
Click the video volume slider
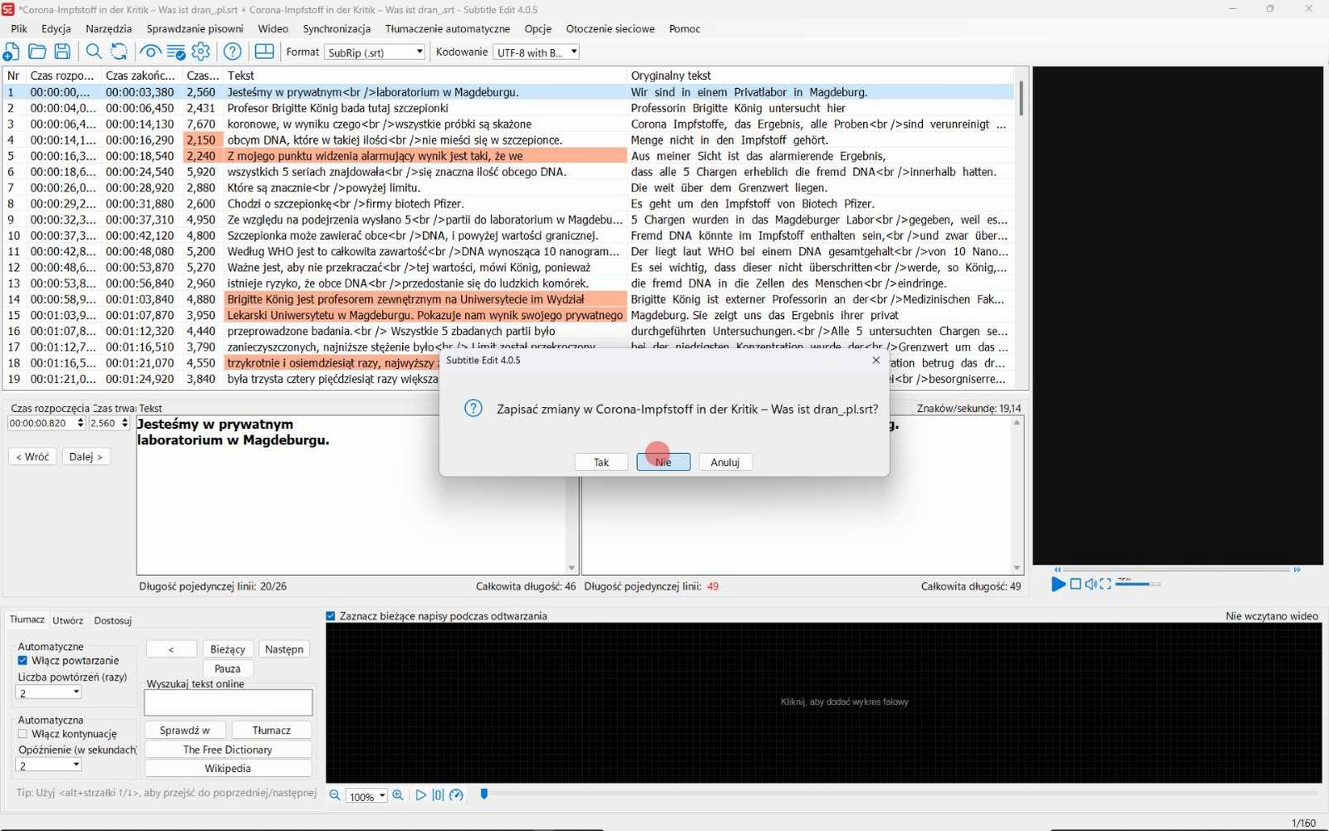(x=1137, y=584)
